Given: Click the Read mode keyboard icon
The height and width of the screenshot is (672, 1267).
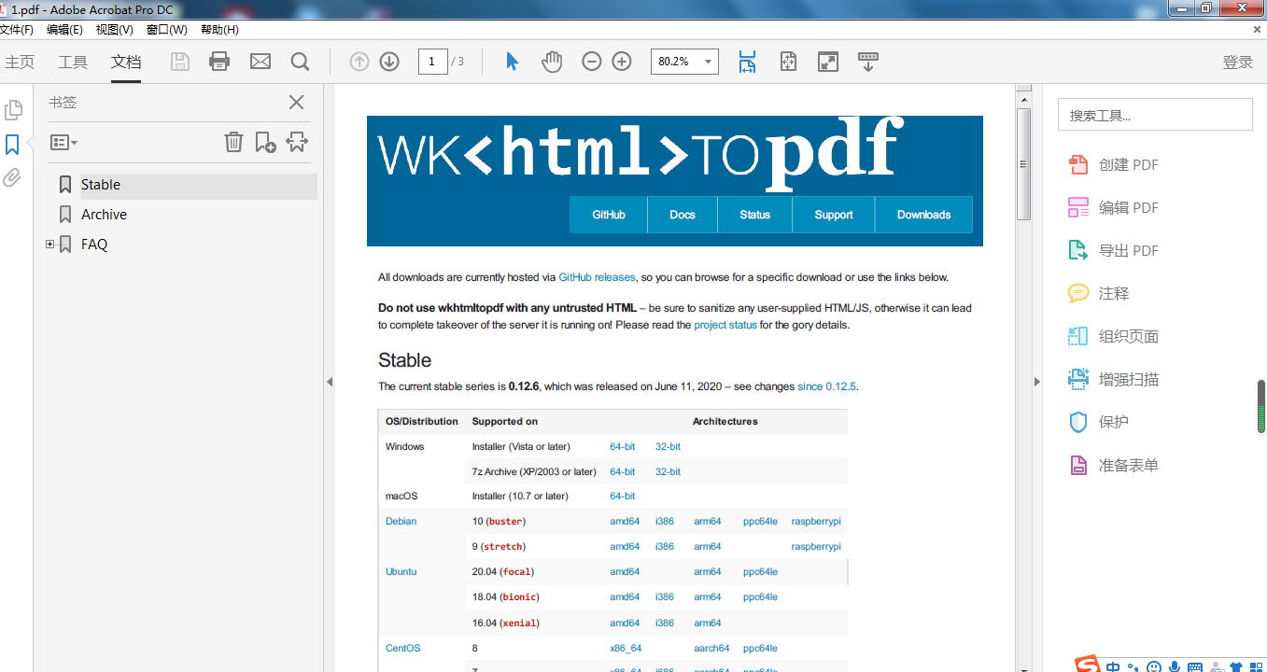Looking at the screenshot, I should click(868, 62).
